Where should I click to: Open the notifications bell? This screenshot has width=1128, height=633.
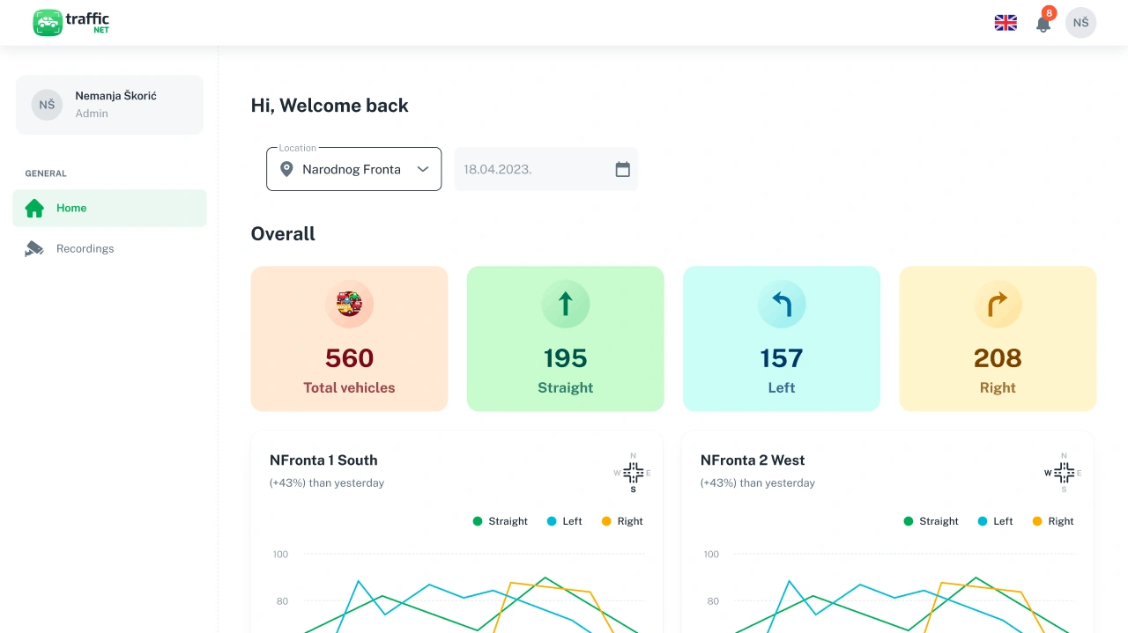click(x=1043, y=23)
